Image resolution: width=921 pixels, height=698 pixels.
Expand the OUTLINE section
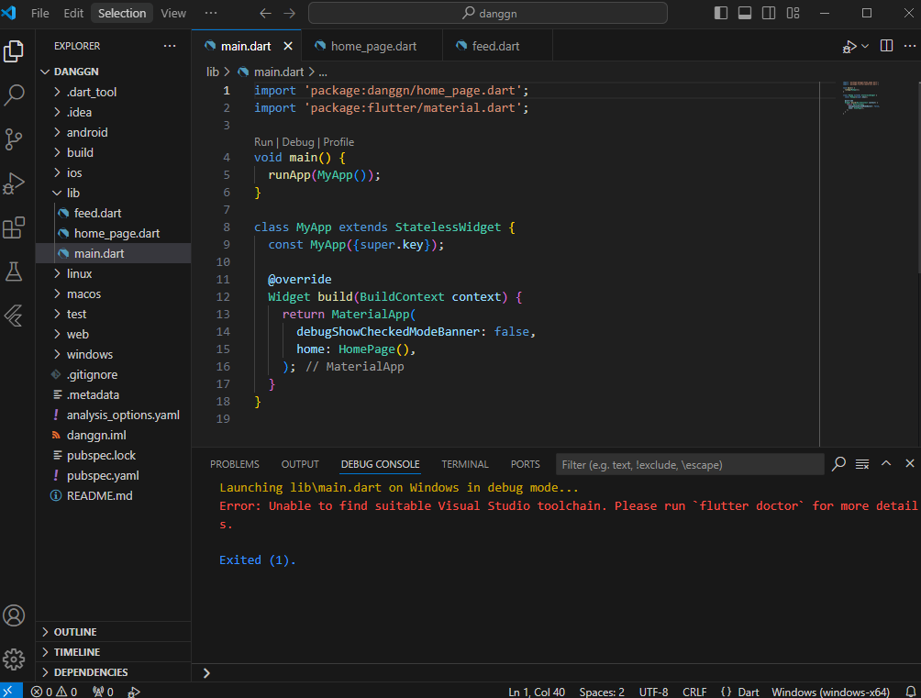(114, 632)
